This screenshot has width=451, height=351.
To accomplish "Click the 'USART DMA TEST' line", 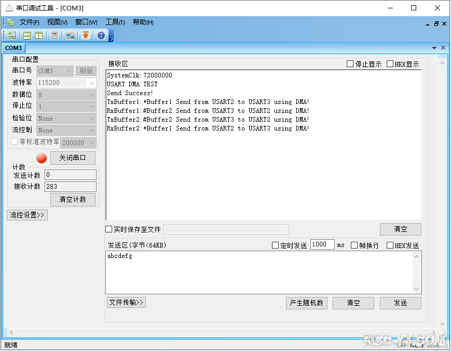I will [132, 84].
